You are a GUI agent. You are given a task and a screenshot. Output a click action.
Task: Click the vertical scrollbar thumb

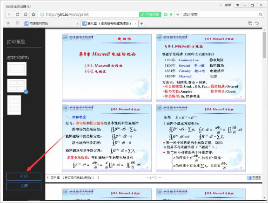[x=264, y=45]
